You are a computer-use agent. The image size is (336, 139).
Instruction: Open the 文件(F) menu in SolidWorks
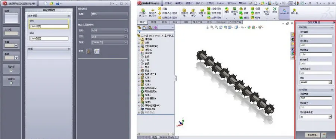click(168, 3)
